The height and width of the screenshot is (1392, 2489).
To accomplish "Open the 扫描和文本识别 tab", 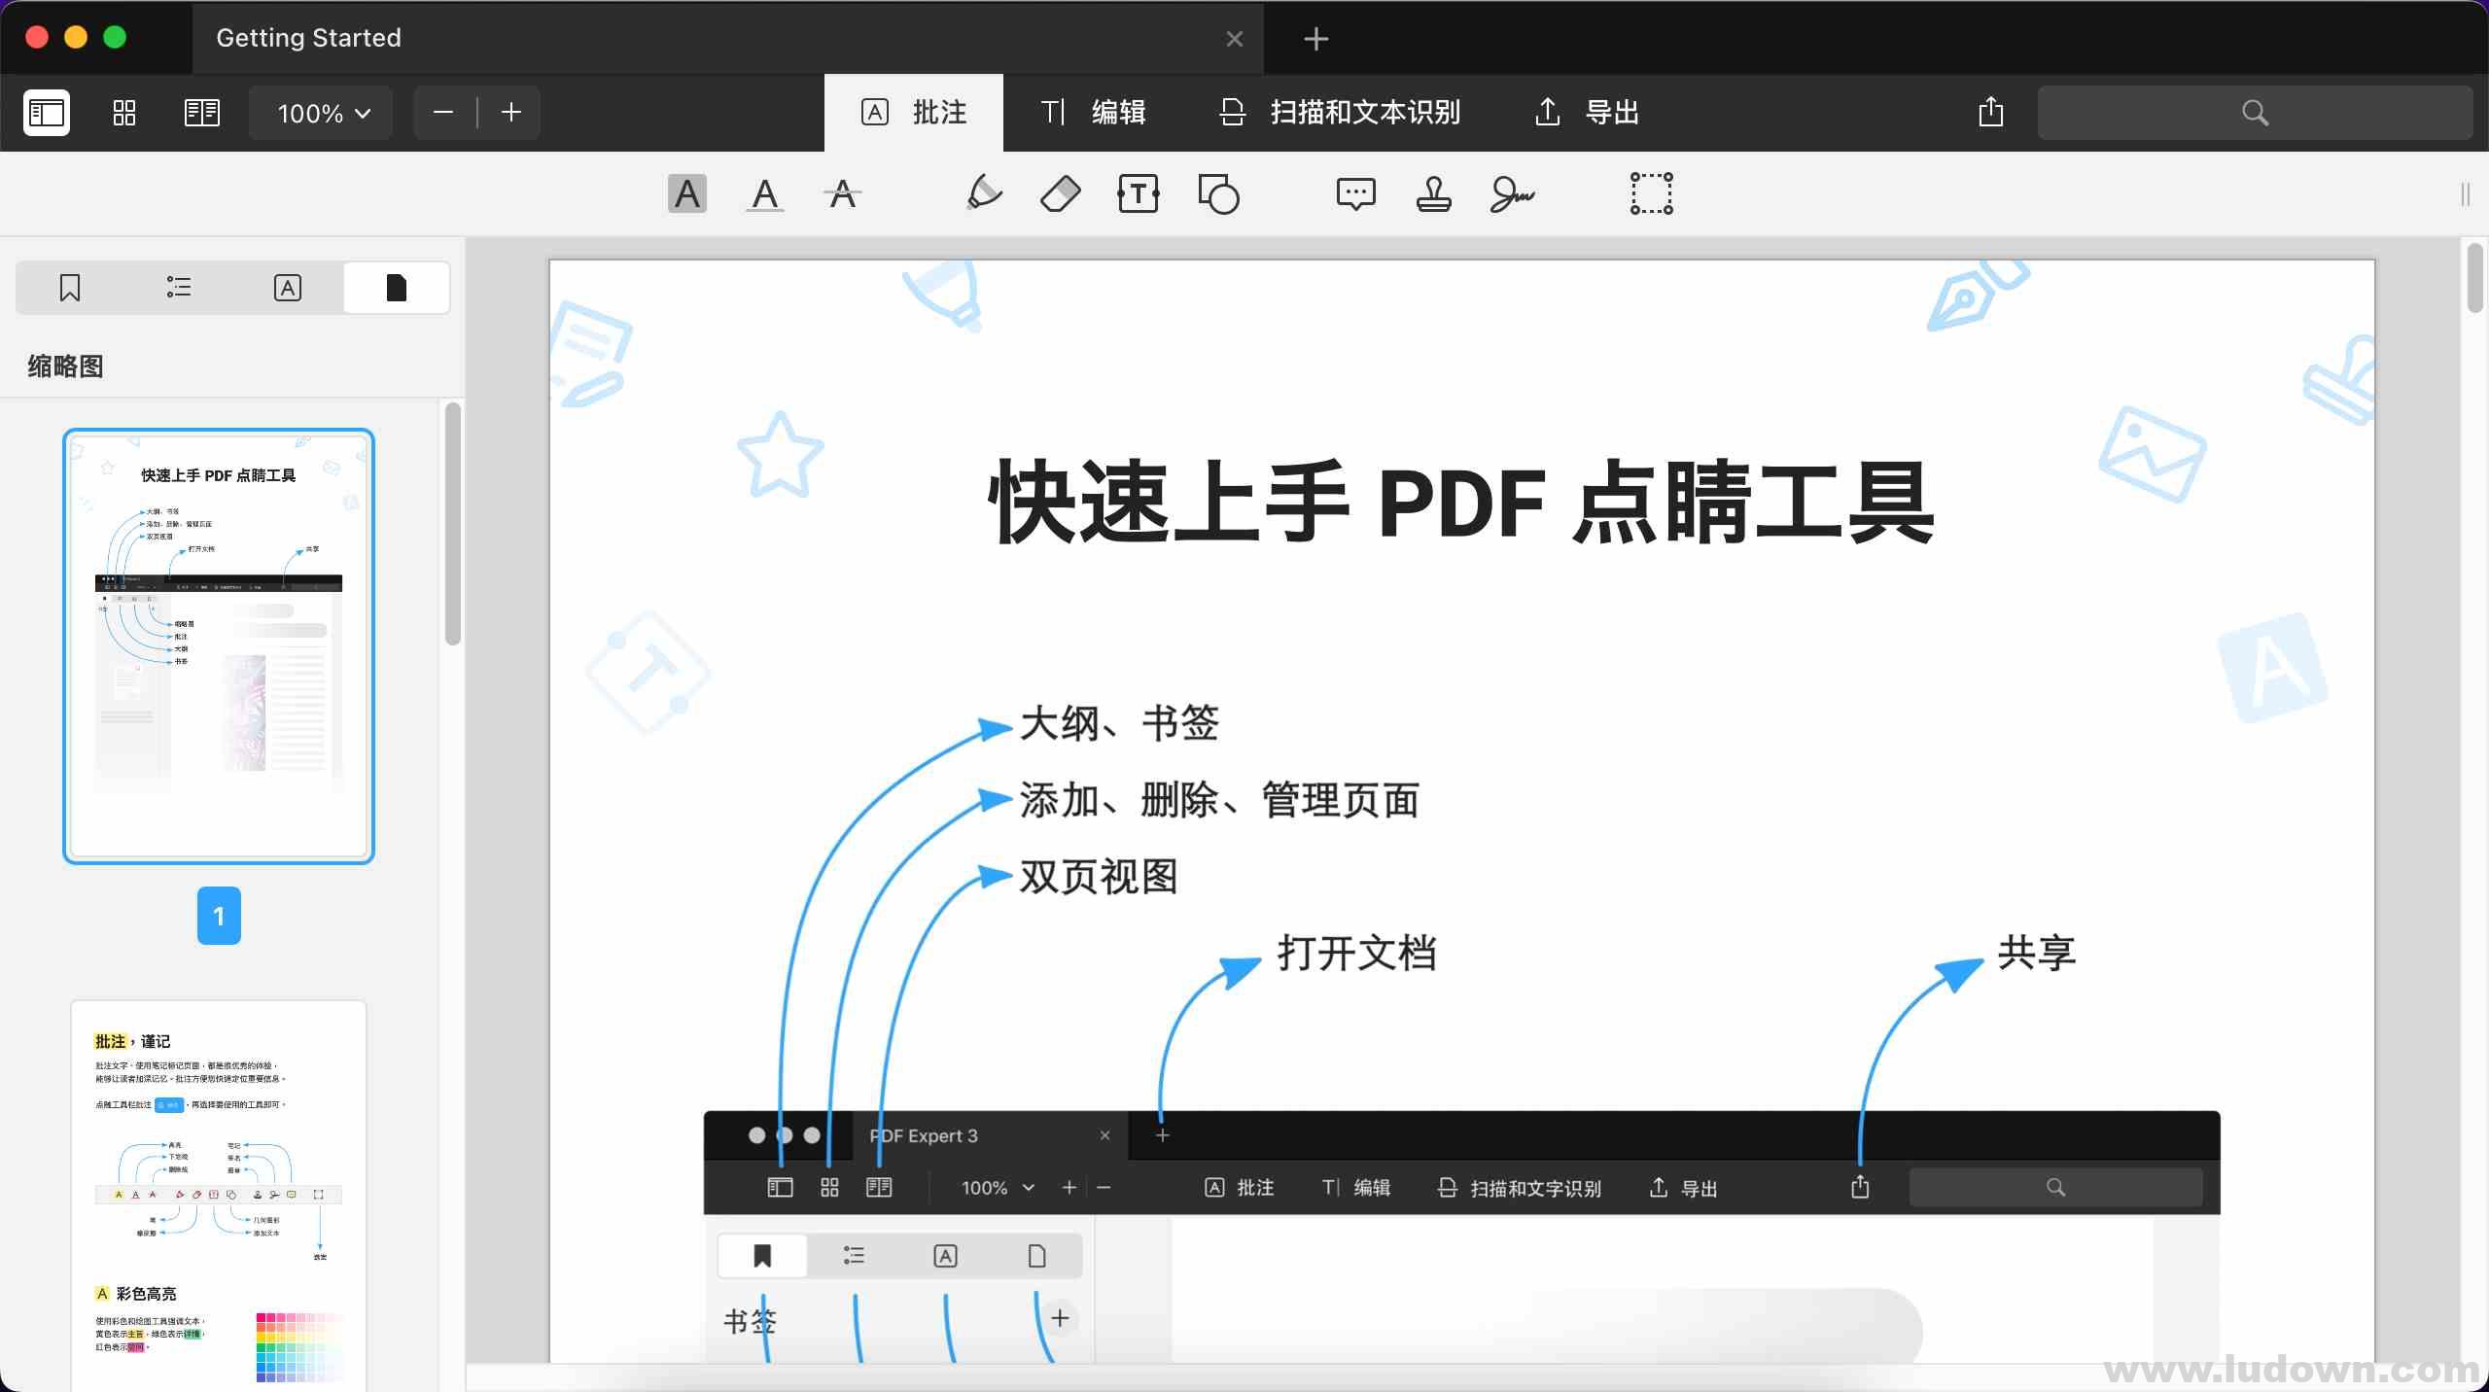I will pyautogui.click(x=1340, y=113).
